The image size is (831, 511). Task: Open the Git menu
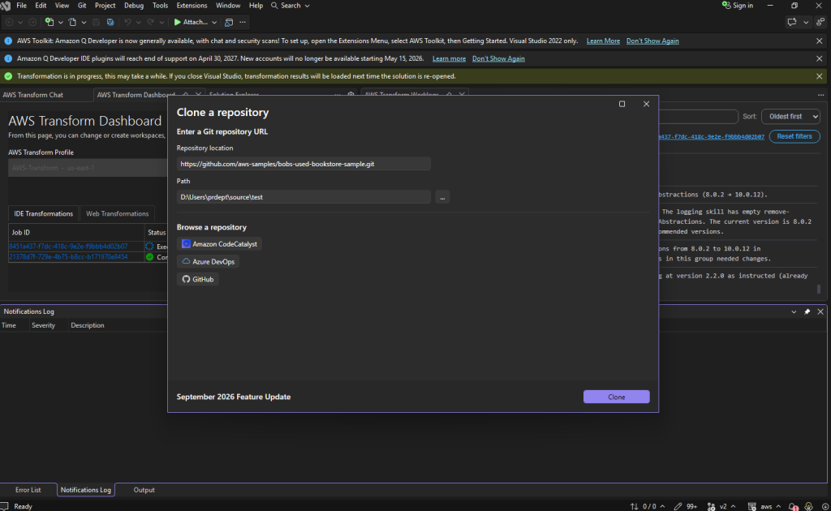[x=82, y=6]
